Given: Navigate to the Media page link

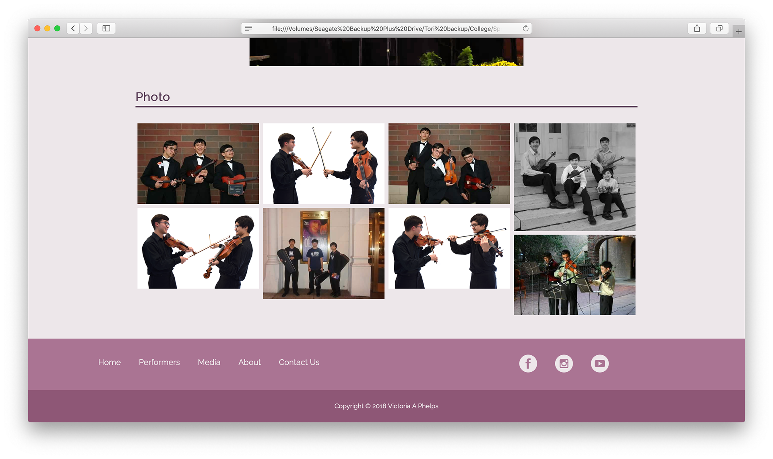Looking at the screenshot, I should (209, 362).
